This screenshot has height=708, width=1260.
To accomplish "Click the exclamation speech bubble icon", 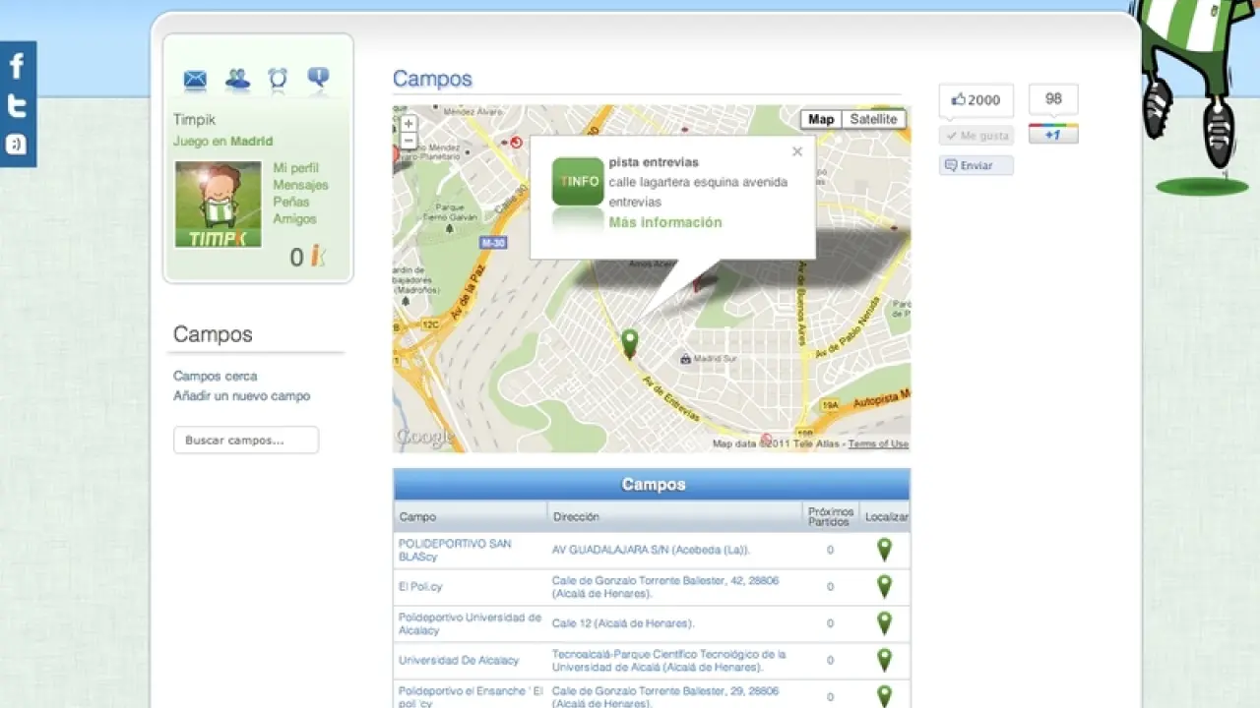I will pos(318,79).
